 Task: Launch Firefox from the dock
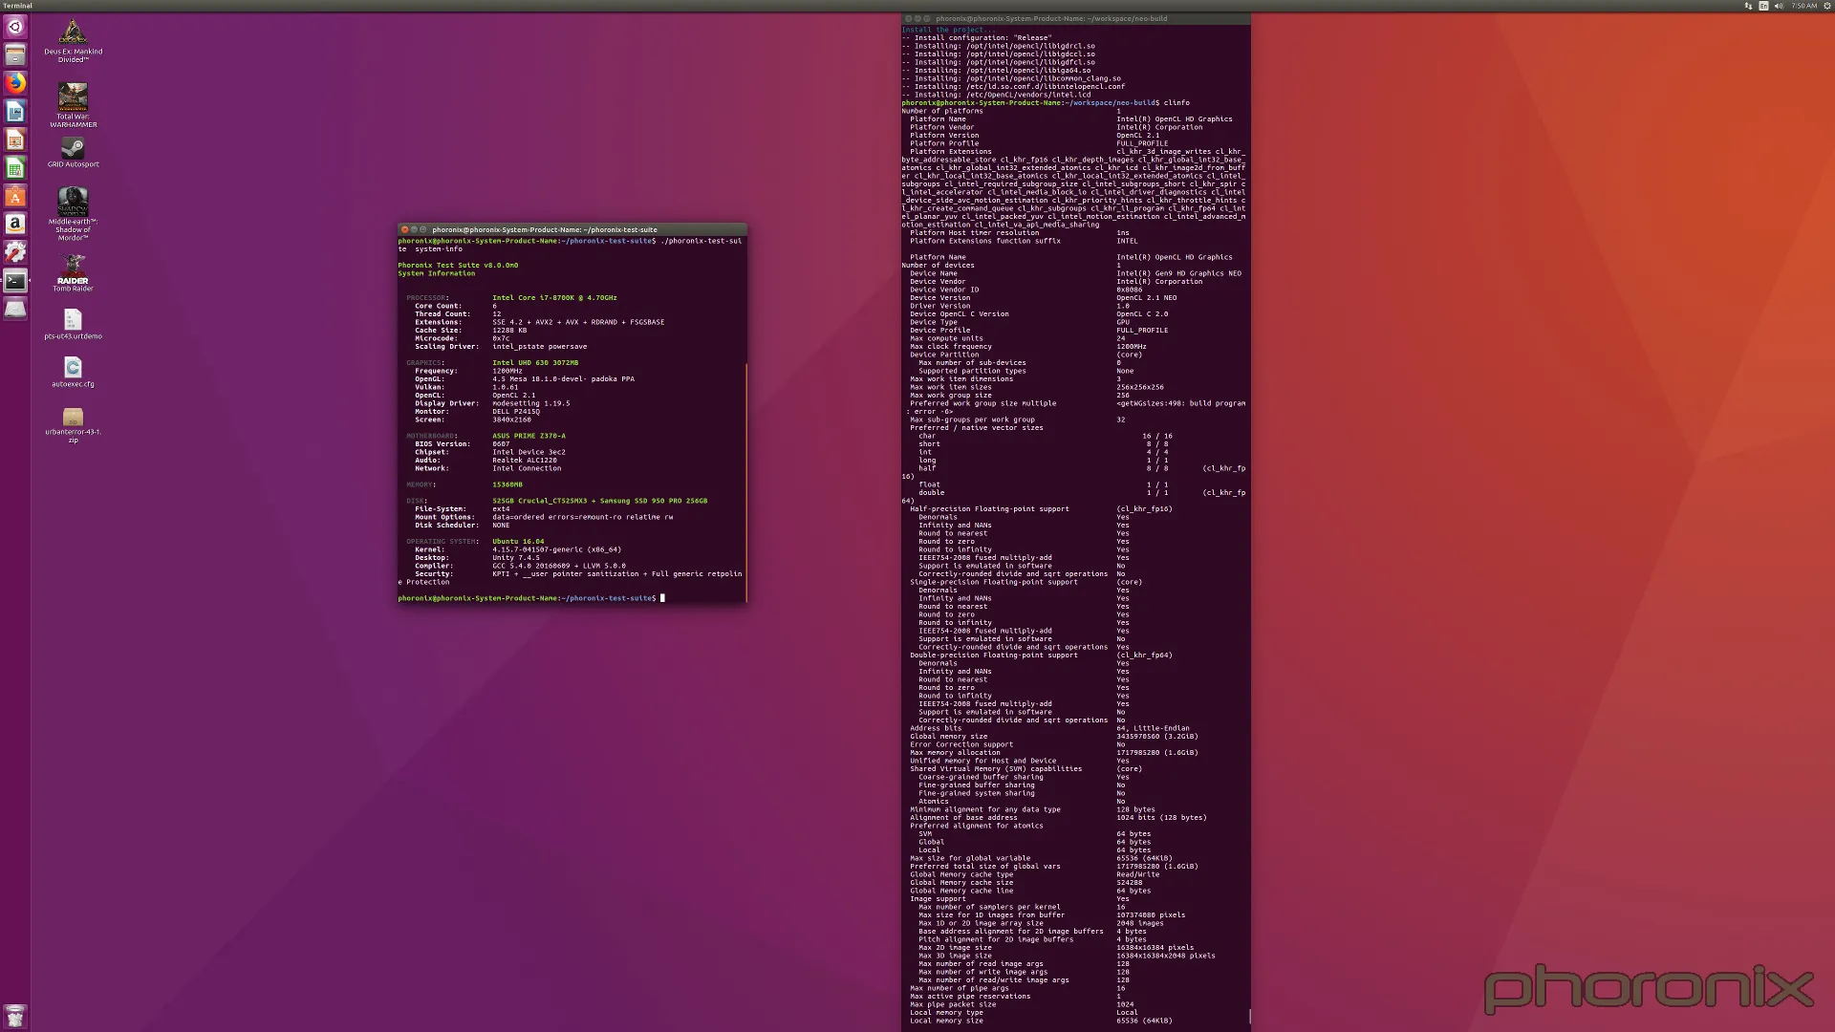click(15, 83)
